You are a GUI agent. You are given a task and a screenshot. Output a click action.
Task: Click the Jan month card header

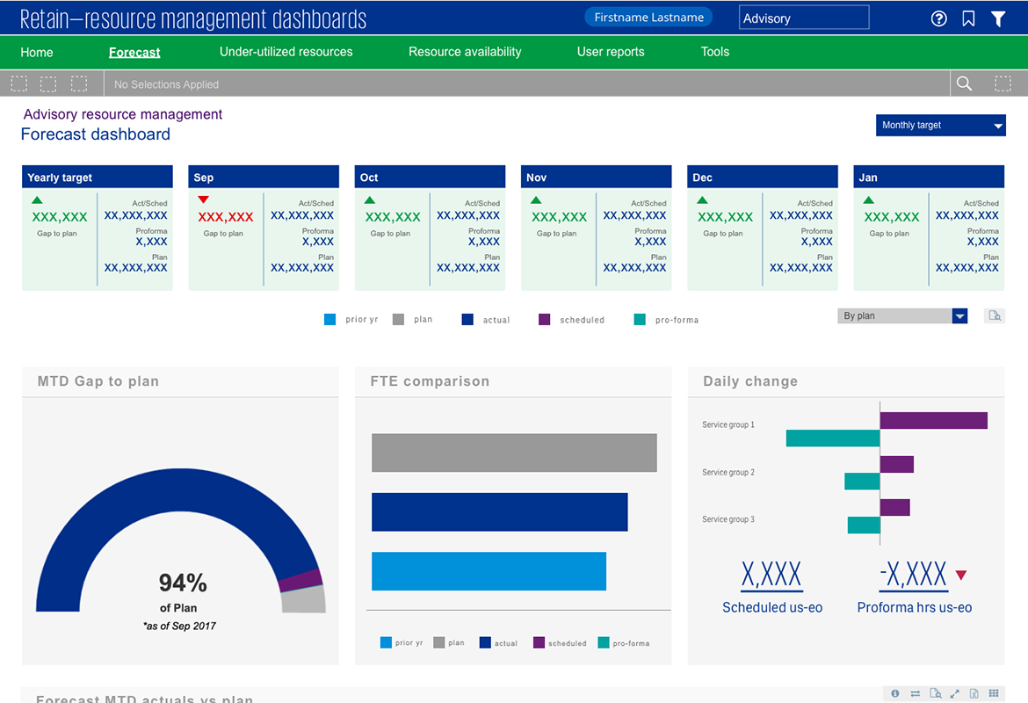[929, 177]
